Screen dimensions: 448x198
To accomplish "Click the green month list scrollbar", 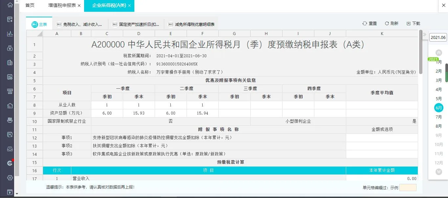I will (446, 73).
